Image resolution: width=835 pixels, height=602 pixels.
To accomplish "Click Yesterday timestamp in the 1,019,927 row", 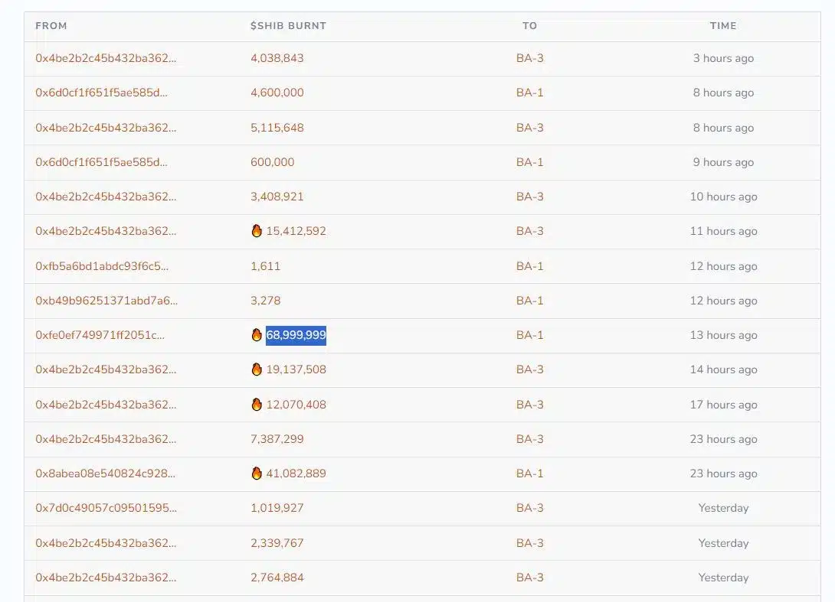I will pos(723,508).
